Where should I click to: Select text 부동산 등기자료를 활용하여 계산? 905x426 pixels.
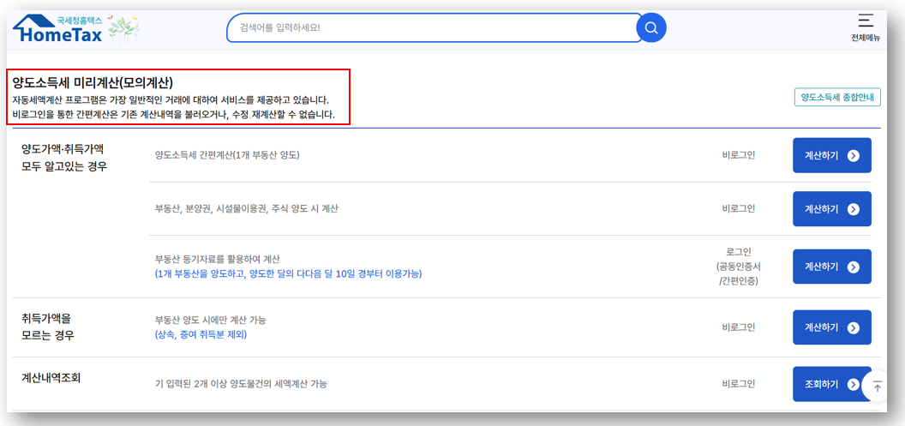pyautogui.click(x=218, y=259)
